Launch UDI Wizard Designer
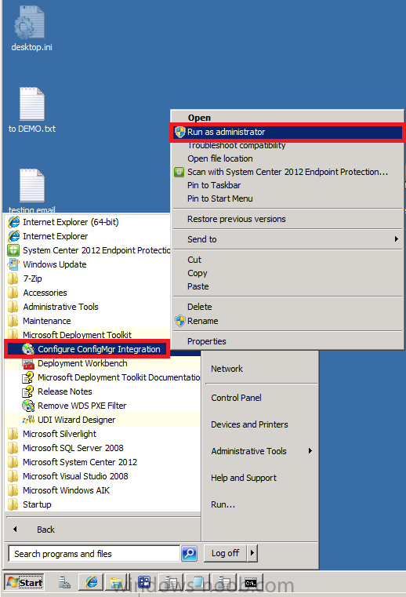 tap(76, 420)
